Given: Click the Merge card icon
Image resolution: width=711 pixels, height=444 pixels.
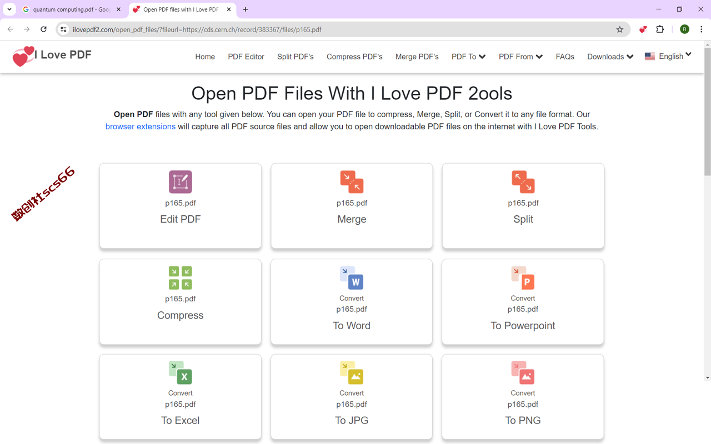Looking at the screenshot, I should (352, 181).
